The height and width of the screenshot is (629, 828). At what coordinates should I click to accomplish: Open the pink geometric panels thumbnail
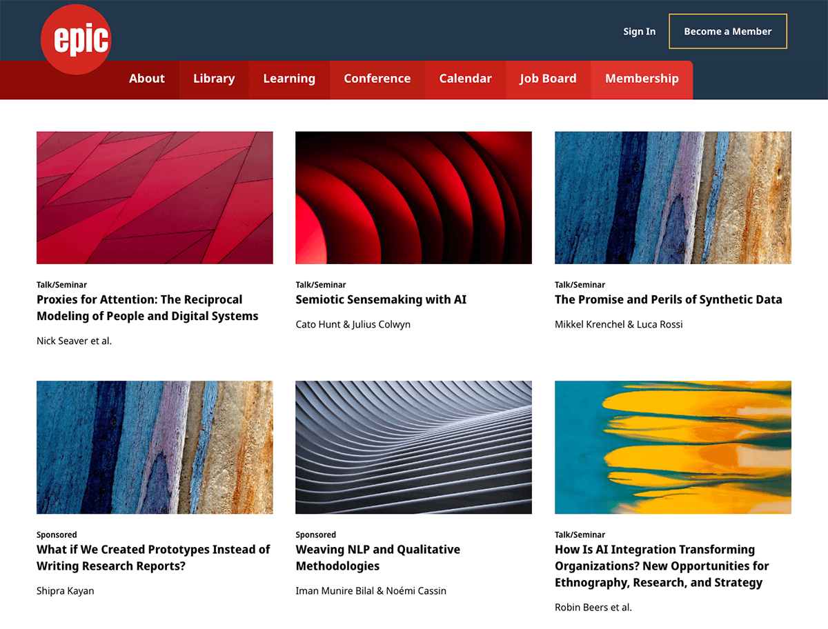[x=155, y=198]
